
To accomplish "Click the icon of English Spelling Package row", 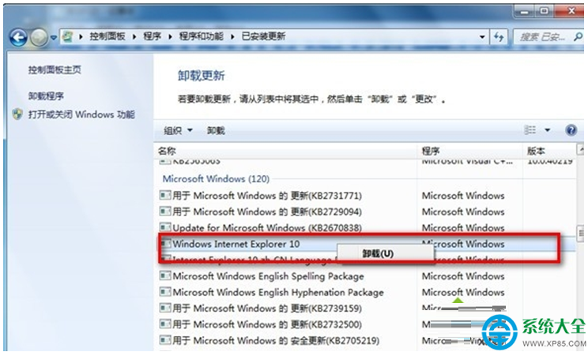I will 165,275.
